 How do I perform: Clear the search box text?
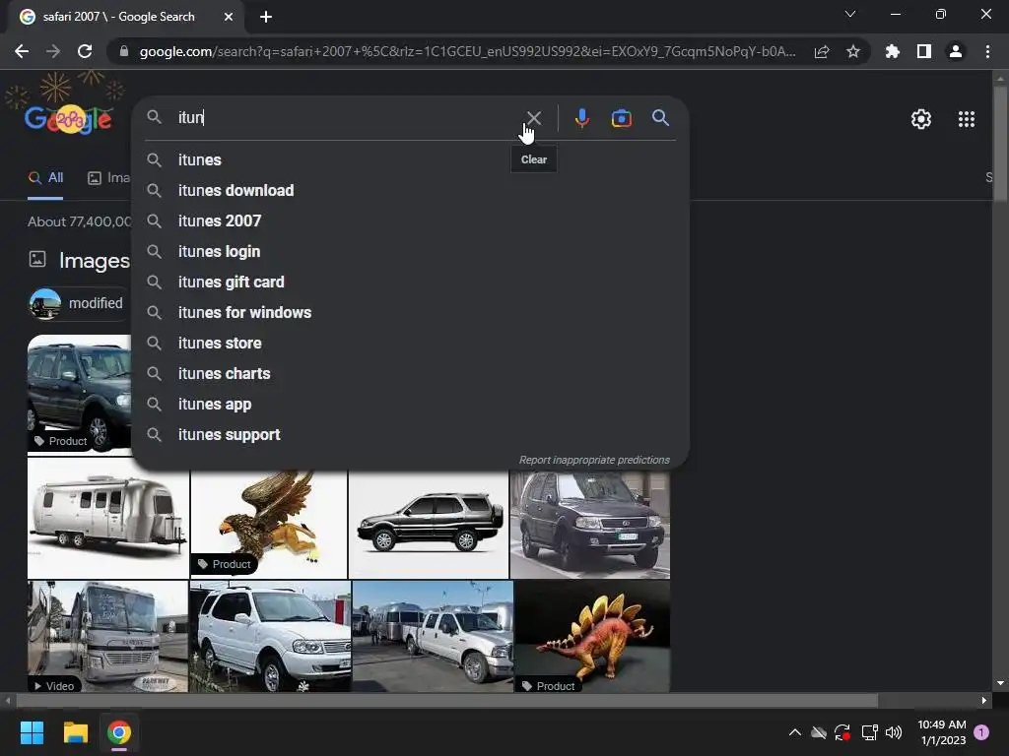pos(533,118)
